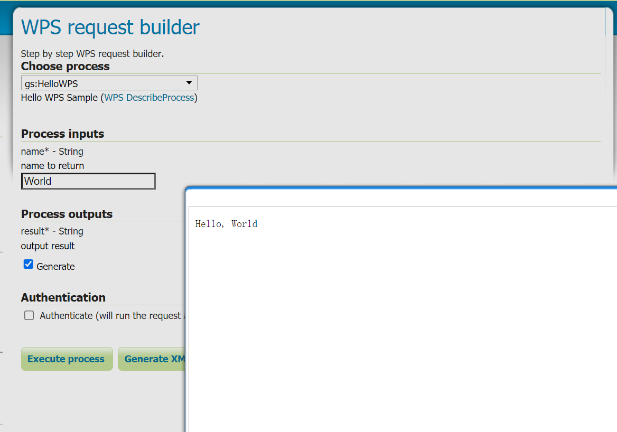Click the page's vertical scrollbar
The height and width of the screenshot is (432, 617).
pyautogui.click(x=605, y=21)
